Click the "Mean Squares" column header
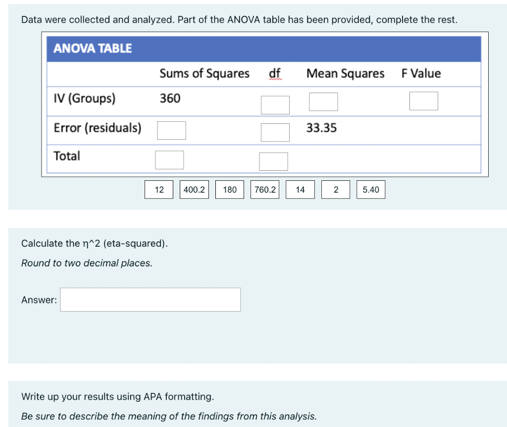The image size is (507, 427). coord(345,73)
